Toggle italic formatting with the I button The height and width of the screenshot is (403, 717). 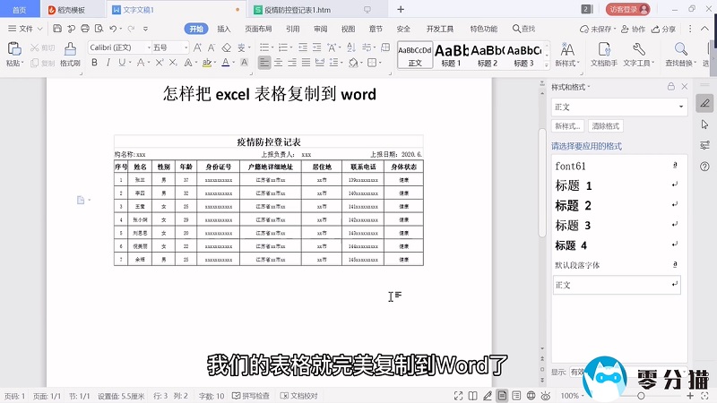click(x=108, y=63)
